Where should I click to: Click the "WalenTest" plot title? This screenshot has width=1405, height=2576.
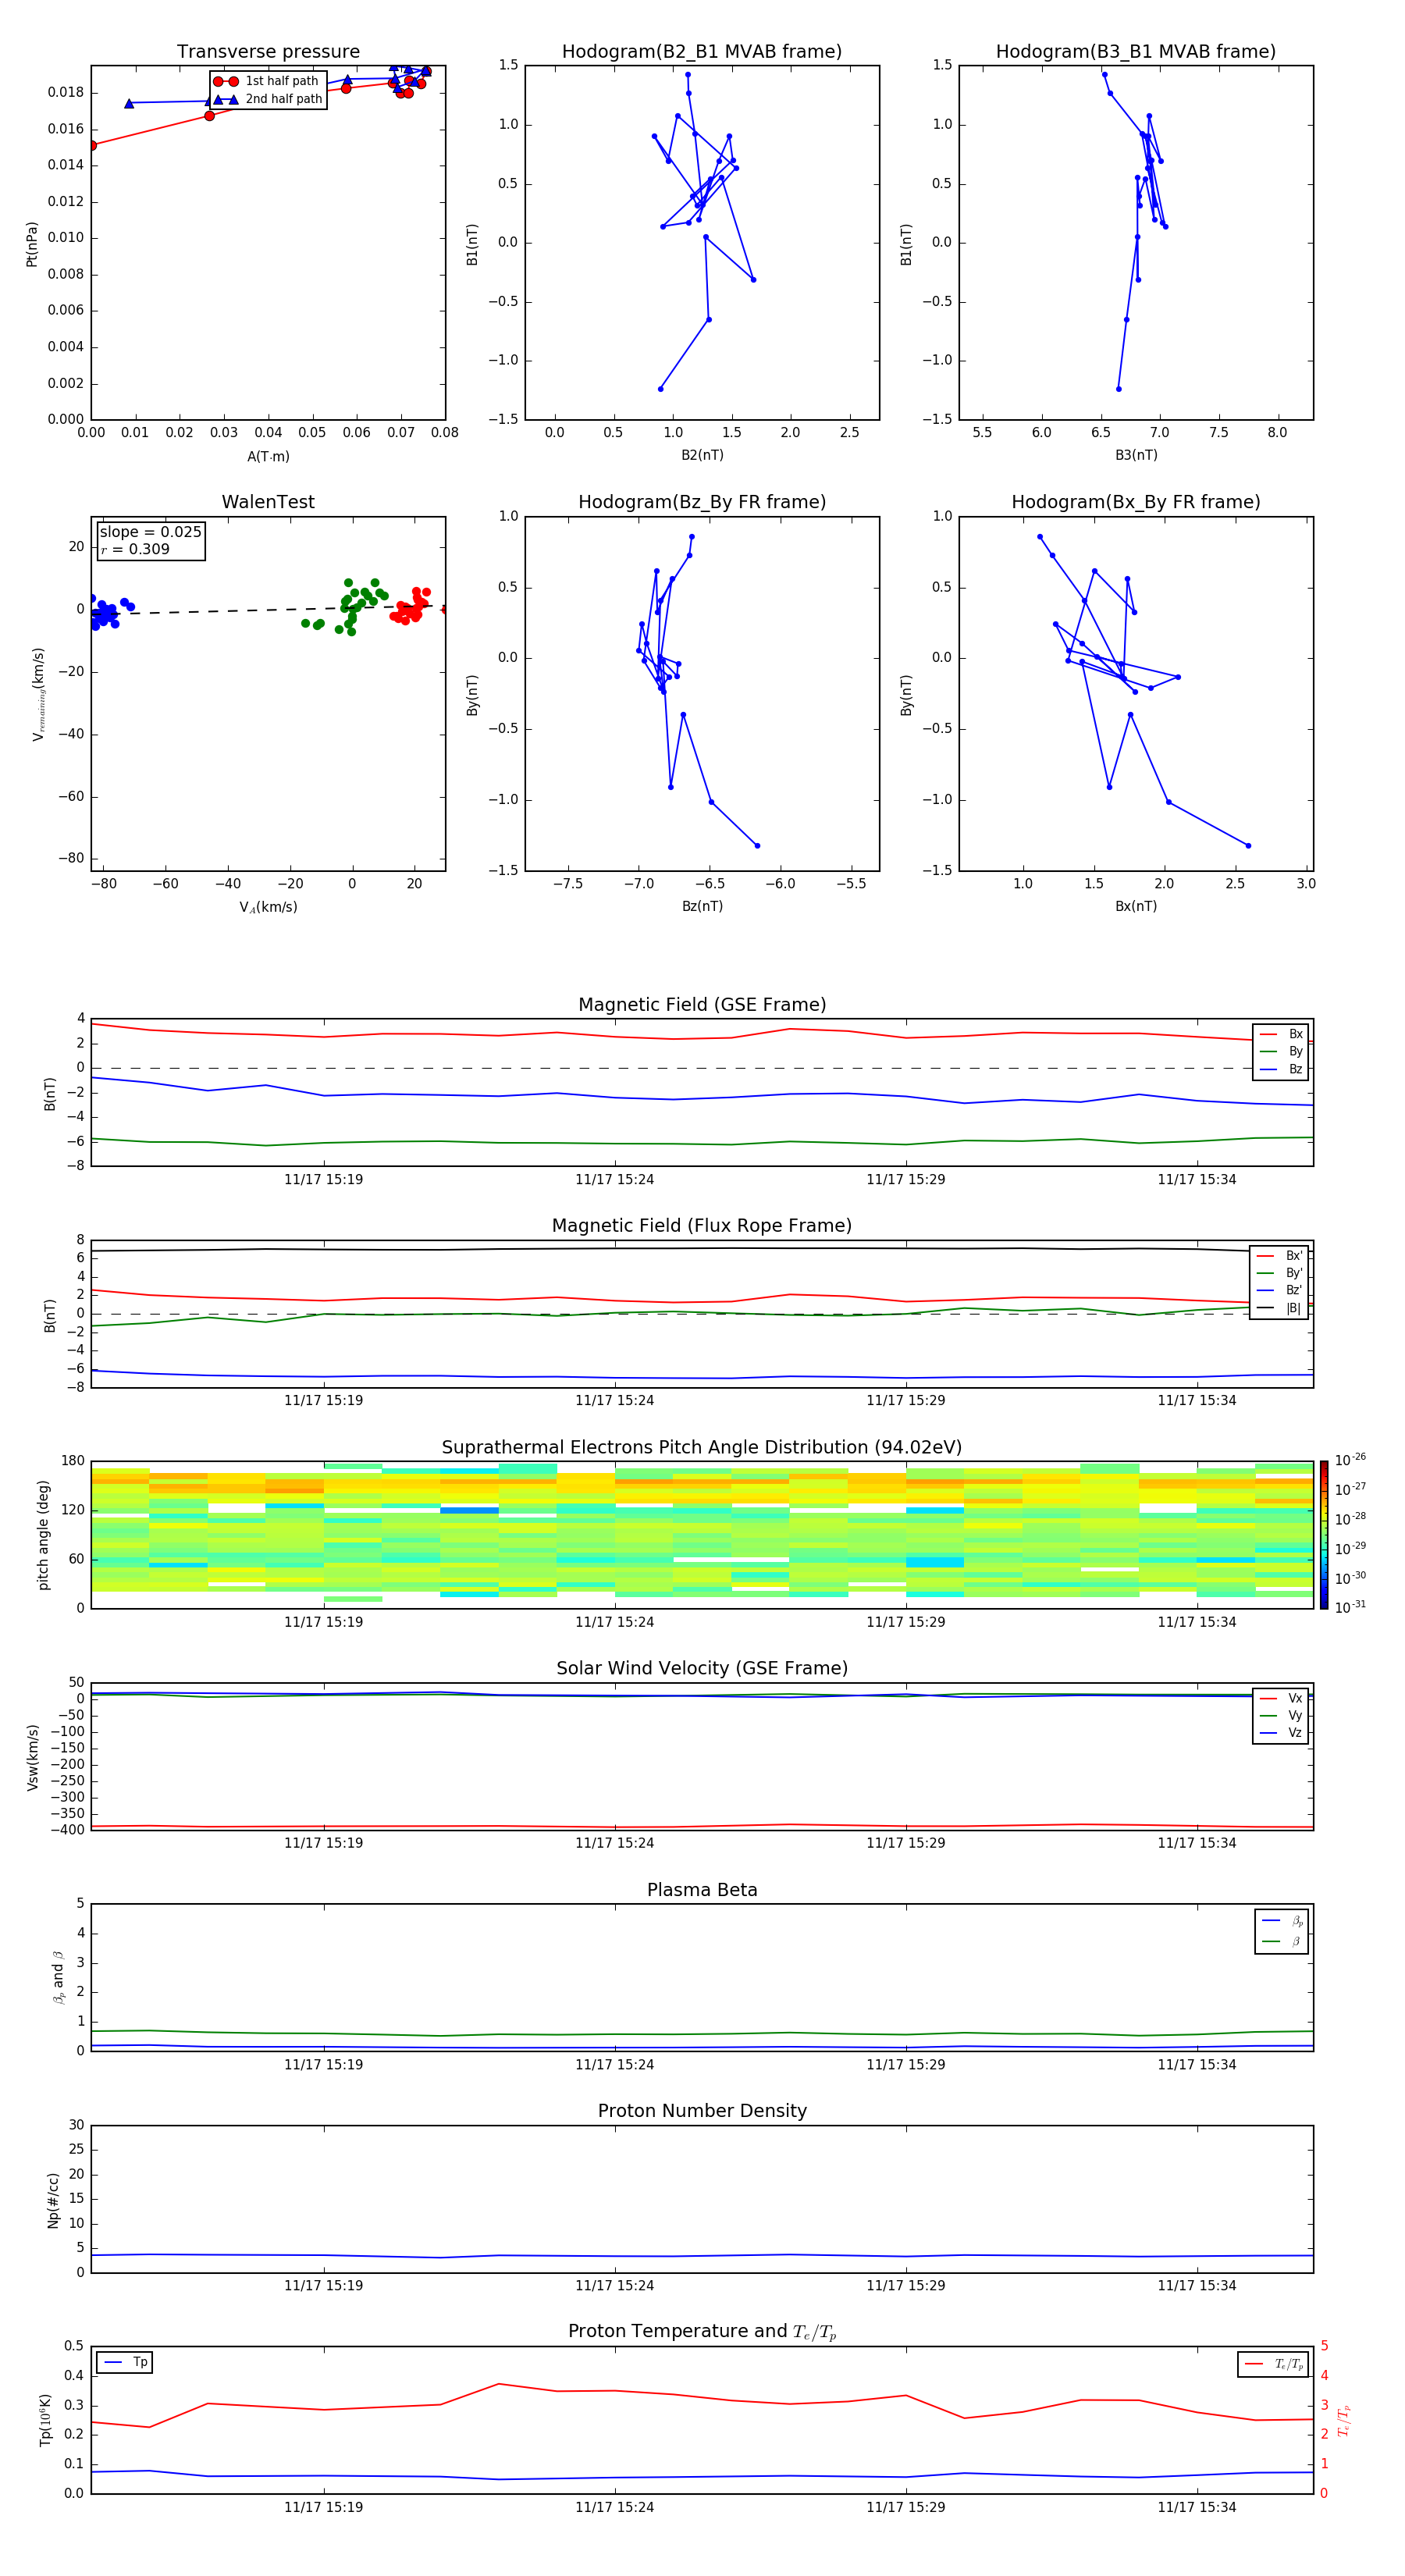pos(268,502)
